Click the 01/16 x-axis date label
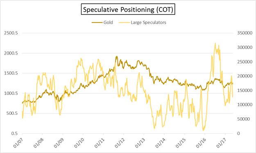Image resolution: width=256 pixels, height=153 pixels. point(201,142)
